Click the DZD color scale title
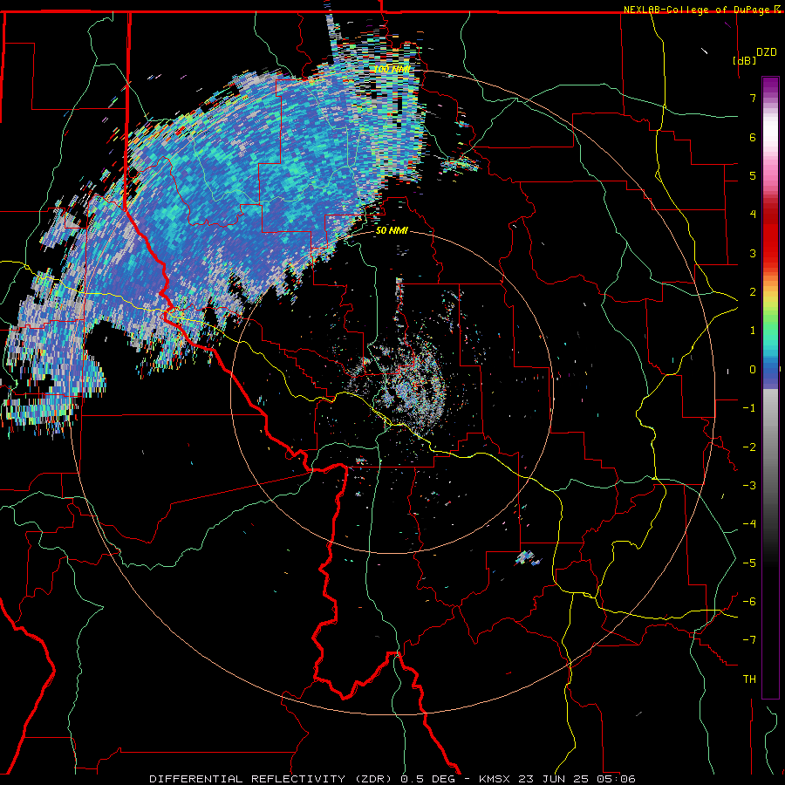Screen dimensions: 785x785 (x=767, y=52)
